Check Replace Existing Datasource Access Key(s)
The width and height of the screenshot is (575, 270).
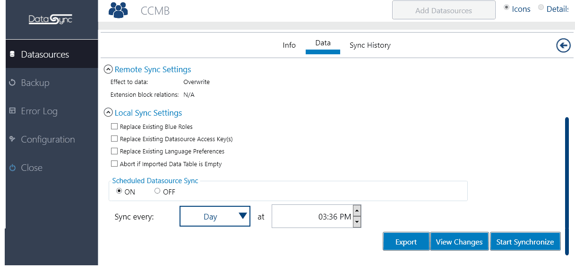point(114,139)
